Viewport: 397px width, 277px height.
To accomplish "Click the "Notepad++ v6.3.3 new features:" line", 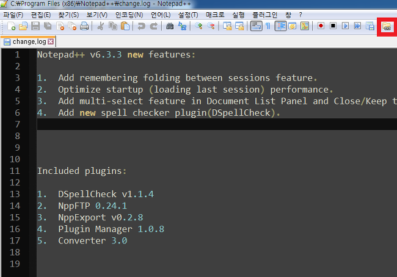I will click(117, 55).
